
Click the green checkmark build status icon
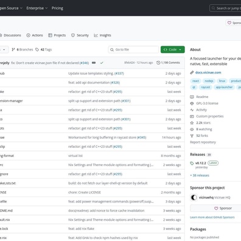pyautogui.click(x=102, y=63)
